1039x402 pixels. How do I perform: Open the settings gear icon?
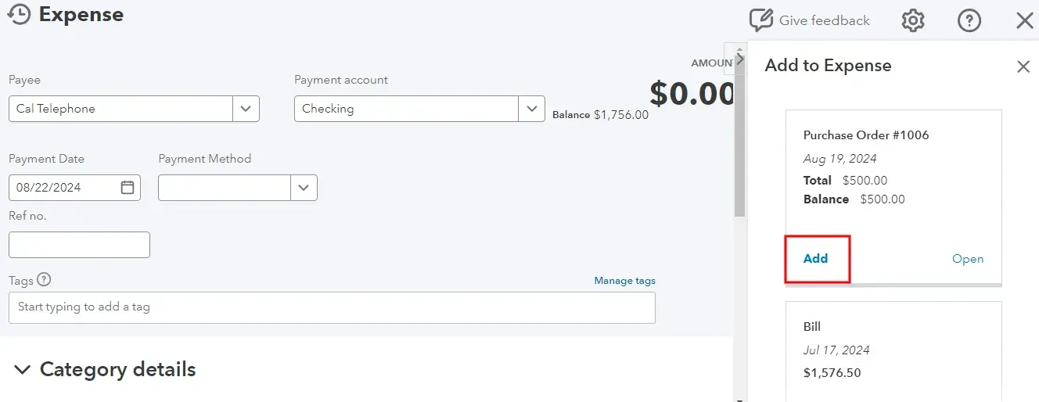(x=913, y=20)
